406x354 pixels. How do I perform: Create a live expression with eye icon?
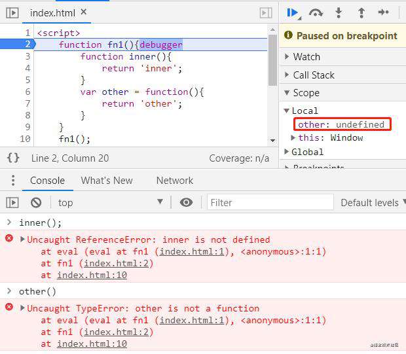point(186,202)
